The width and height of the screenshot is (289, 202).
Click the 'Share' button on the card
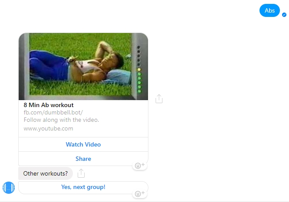click(x=83, y=159)
